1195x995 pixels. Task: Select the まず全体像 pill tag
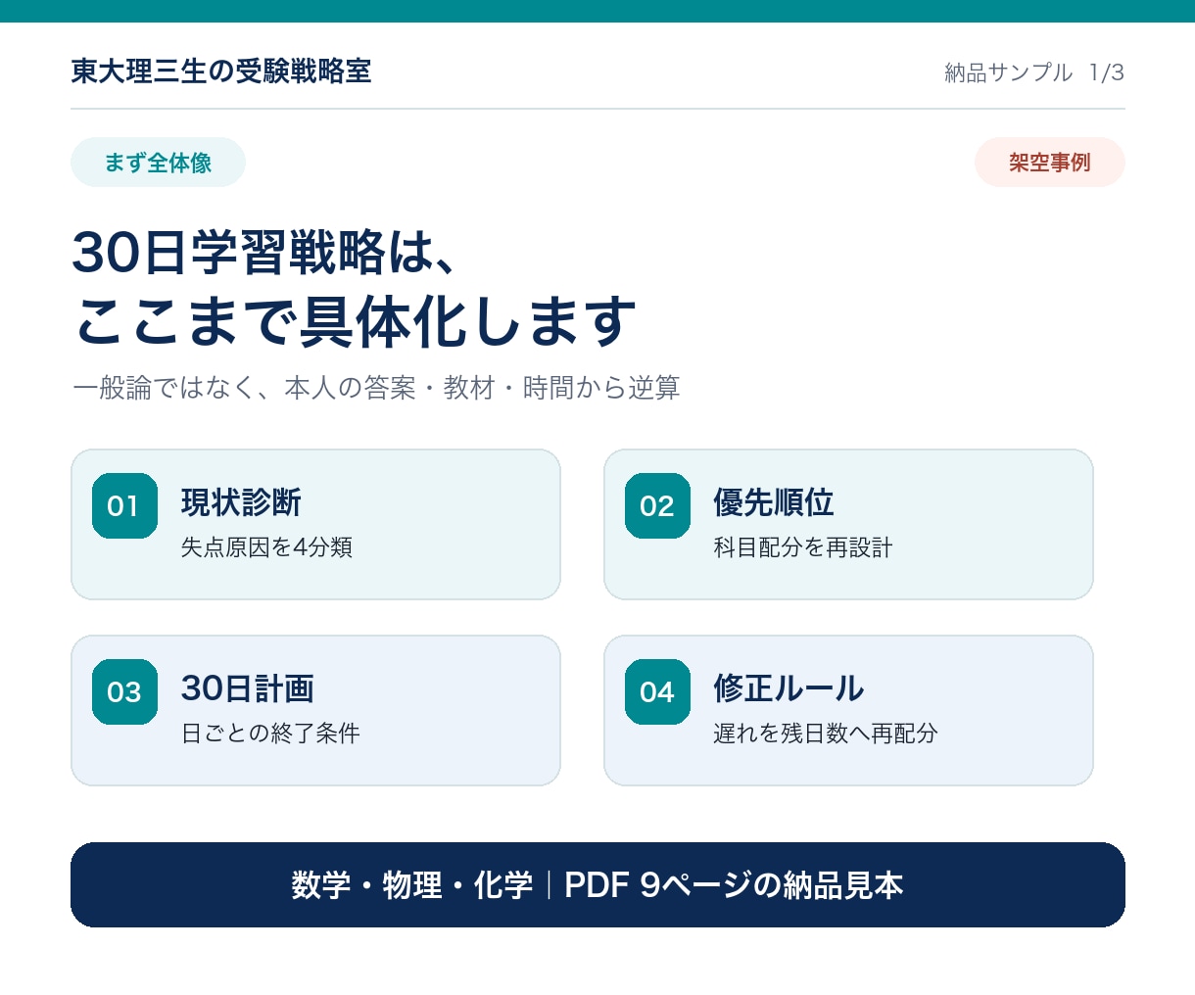(158, 163)
